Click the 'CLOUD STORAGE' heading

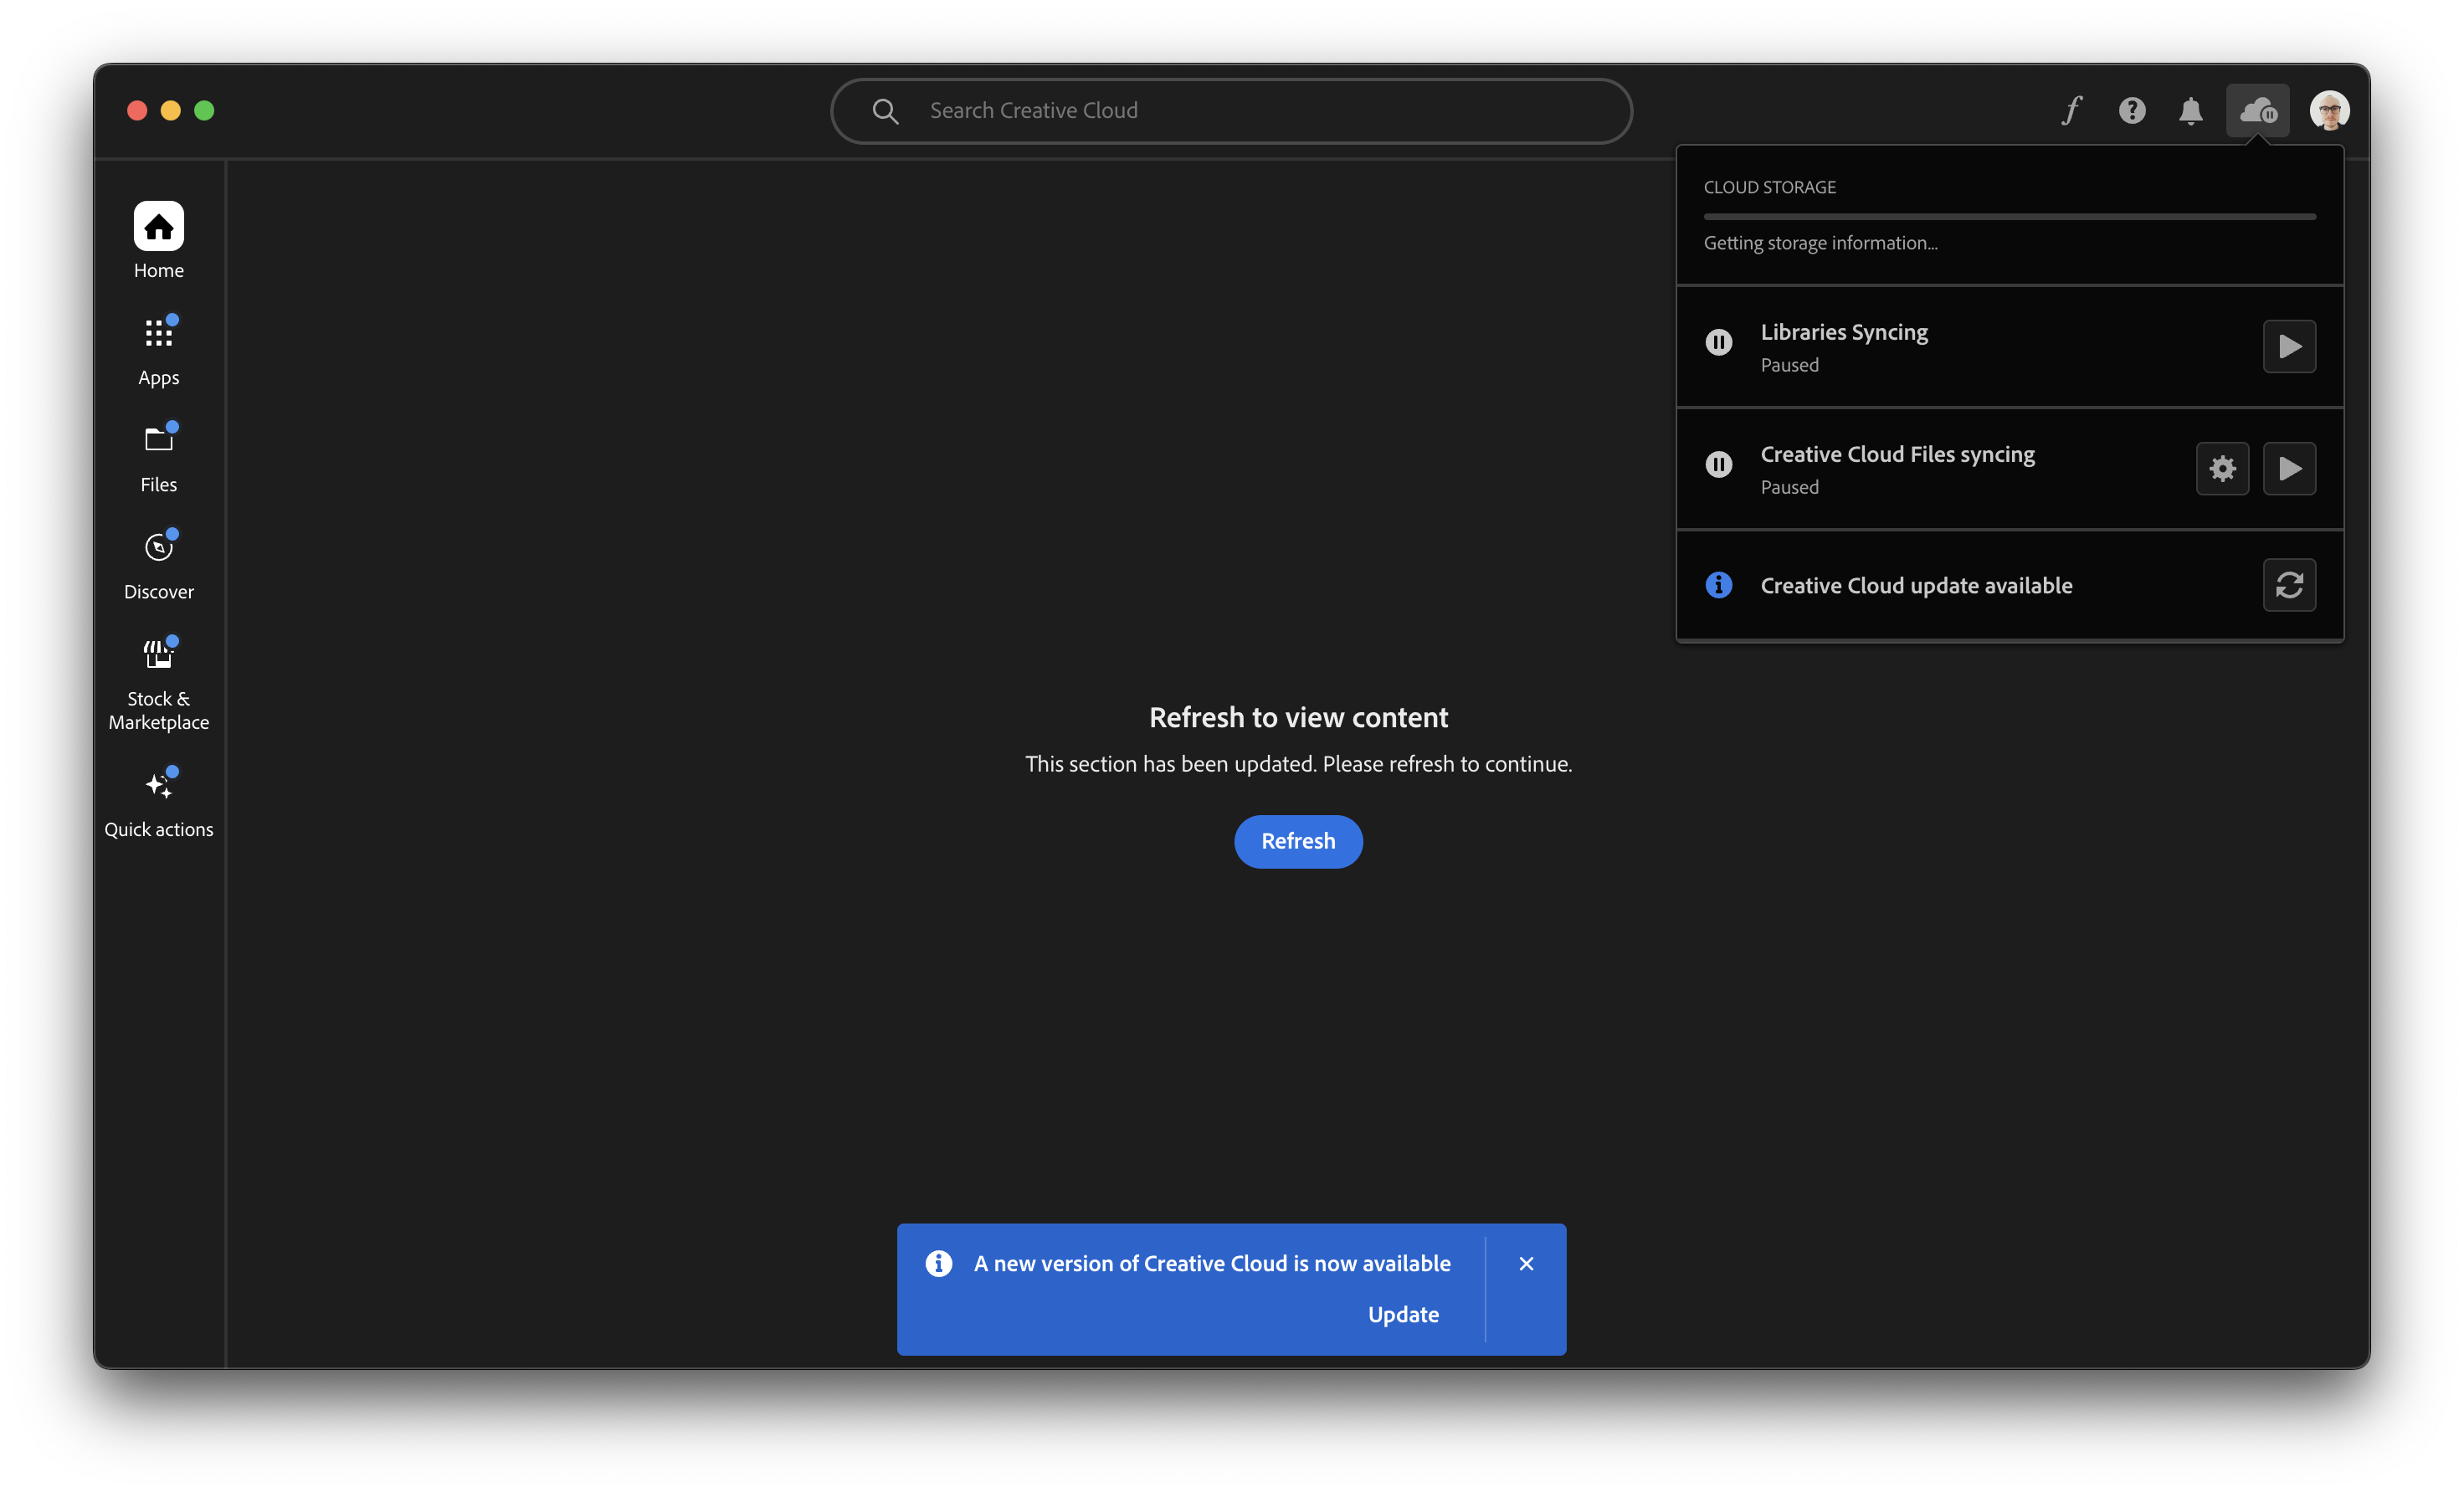click(1769, 187)
